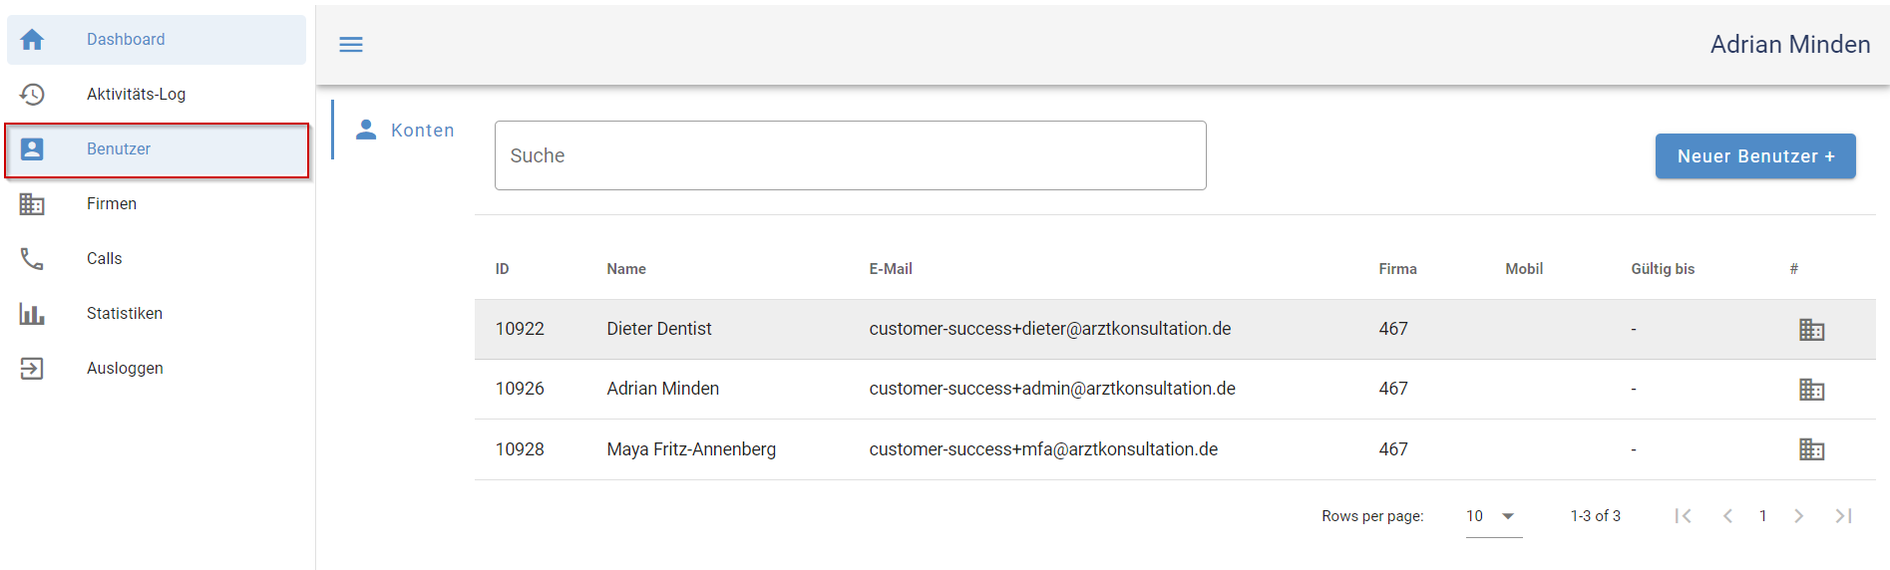Click the Neuer Benutzer + button
This screenshot has height=570, width=1890.
click(1755, 156)
